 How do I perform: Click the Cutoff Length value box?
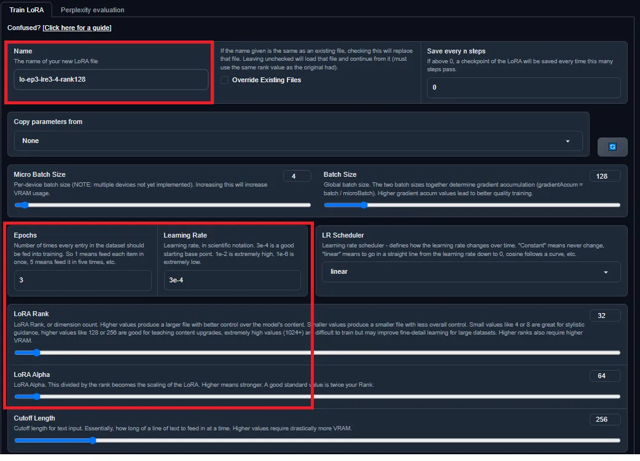(605, 419)
